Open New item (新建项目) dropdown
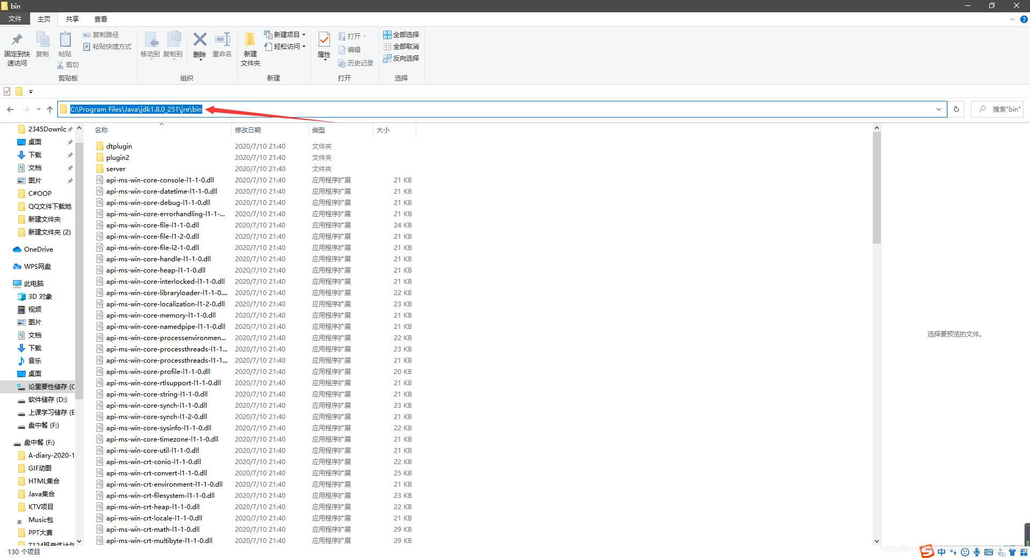The height and width of the screenshot is (558, 1030). click(x=285, y=34)
